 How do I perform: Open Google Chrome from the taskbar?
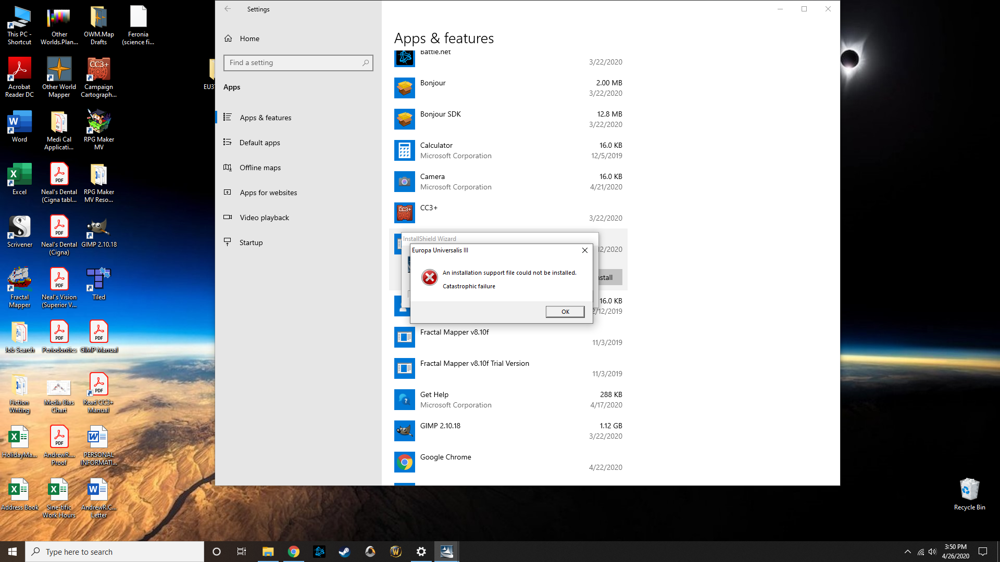click(x=294, y=552)
